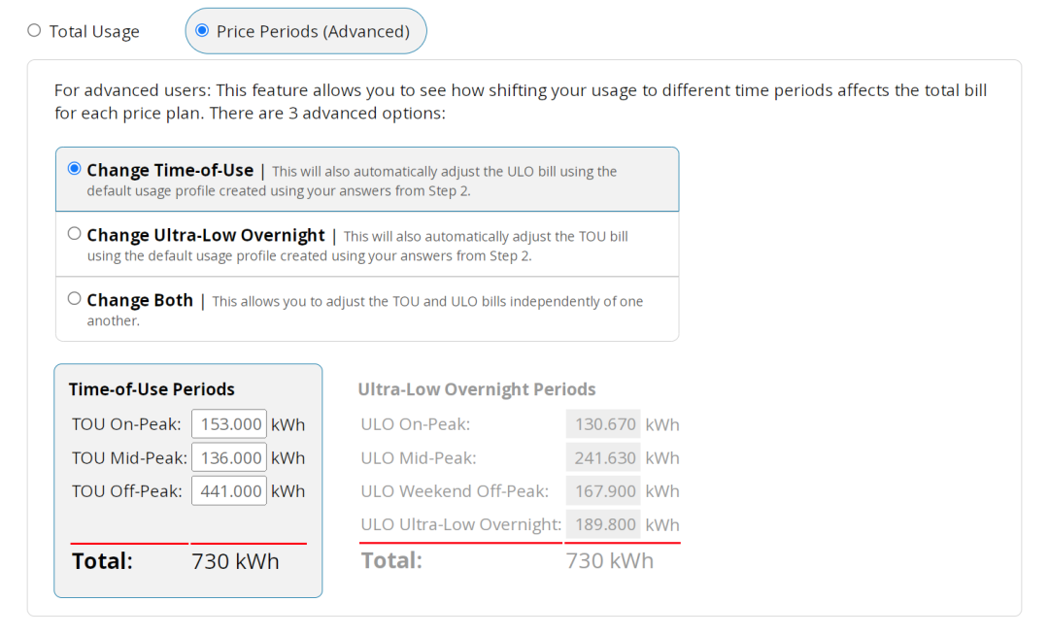
Task: Select the Total Usage radio button
Action: pyautogui.click(x=34, y=31)
